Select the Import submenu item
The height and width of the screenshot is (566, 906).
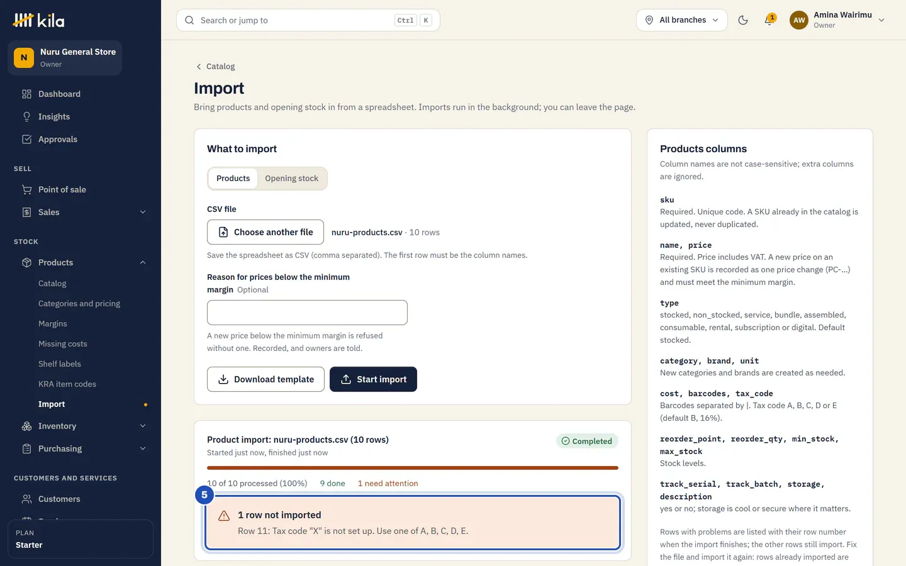point(52,404)
